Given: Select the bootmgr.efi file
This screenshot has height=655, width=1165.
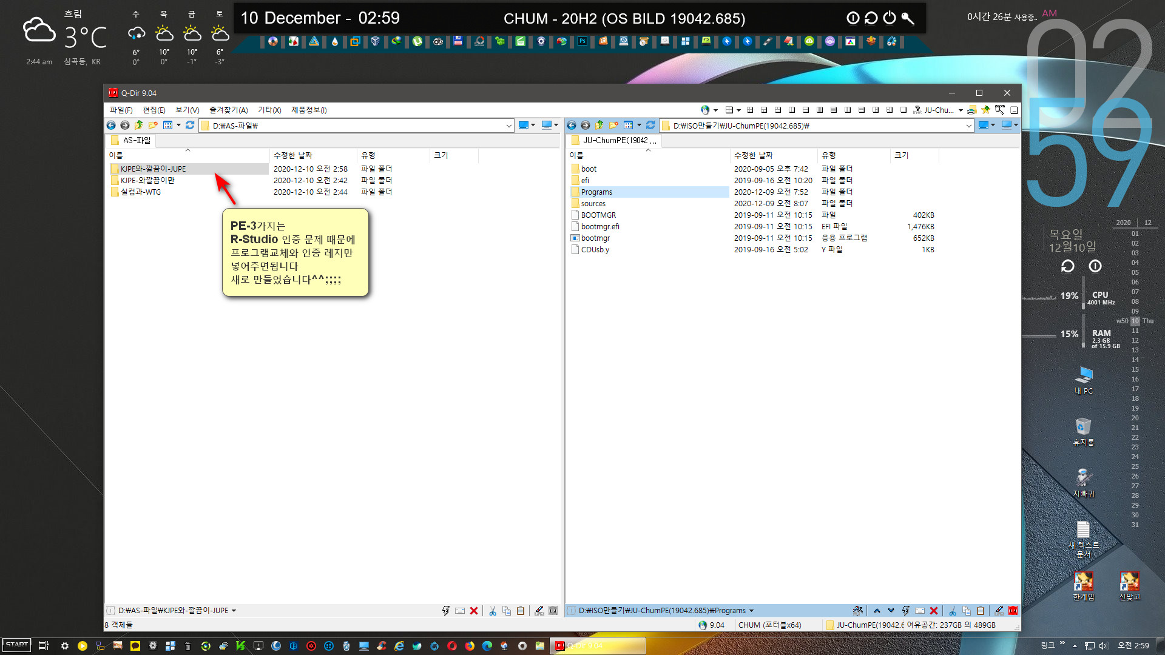Looking at the screenshot, I should tap(600, 227).
